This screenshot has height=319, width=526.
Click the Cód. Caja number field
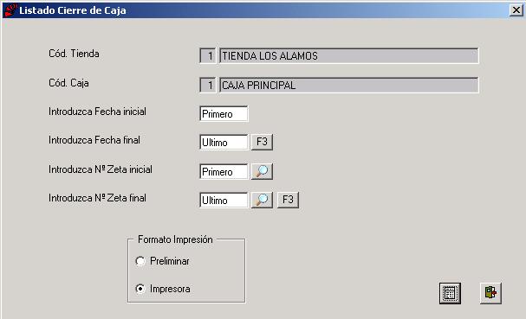[208, 85]
